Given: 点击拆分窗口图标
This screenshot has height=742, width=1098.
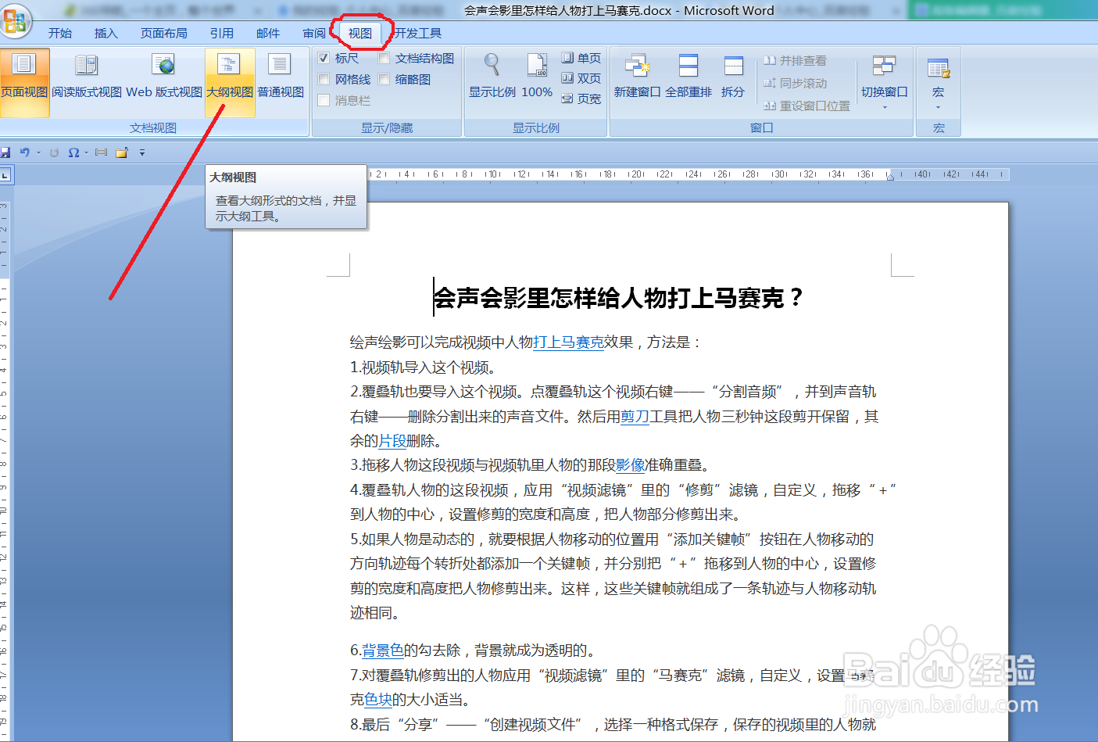Looking at the screenshot, I should click(x=732, y=76).
